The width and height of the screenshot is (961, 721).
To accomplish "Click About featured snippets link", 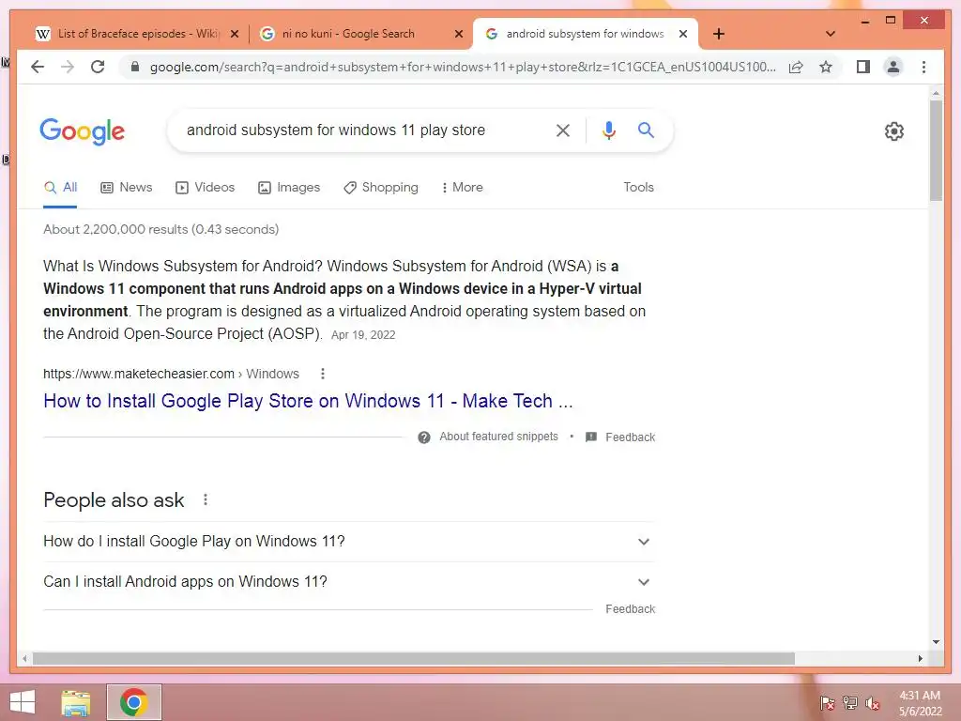I will [x=499, y=437].
